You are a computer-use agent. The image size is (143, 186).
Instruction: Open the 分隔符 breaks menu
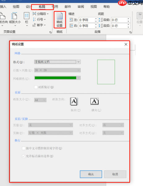click(41, 14)
